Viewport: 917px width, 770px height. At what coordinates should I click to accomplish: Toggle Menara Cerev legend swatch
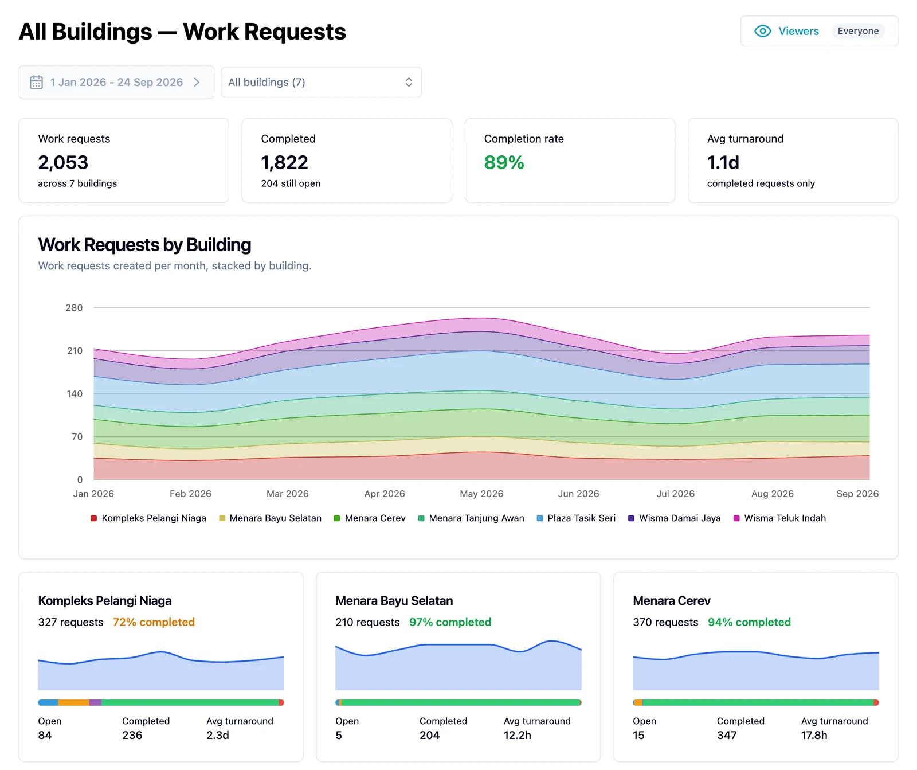[x=337, y=518]
